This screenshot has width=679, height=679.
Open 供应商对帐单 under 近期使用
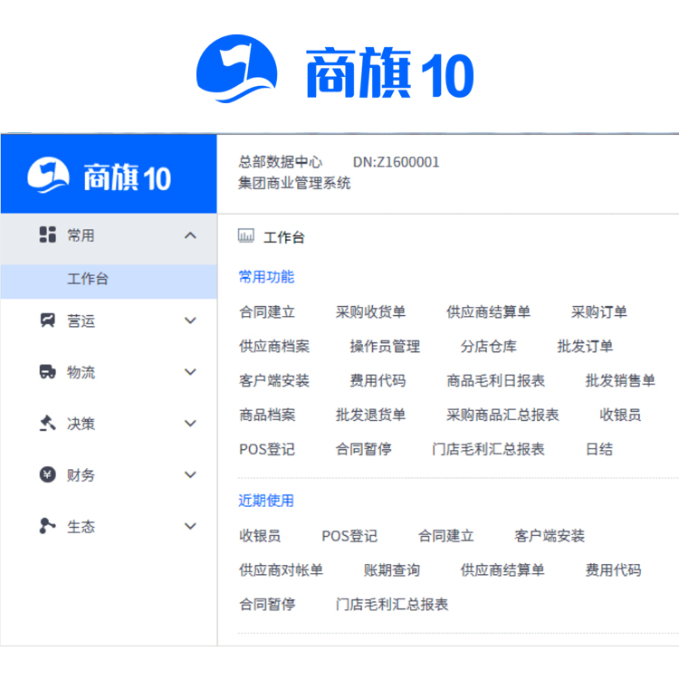[x=281, y=570]
